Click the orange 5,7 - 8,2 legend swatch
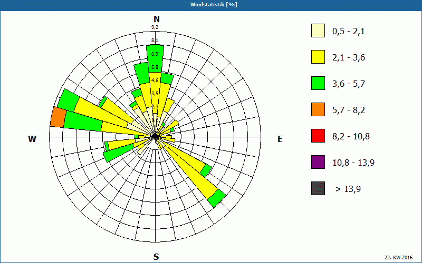Screen dimensions: 422x263 (x=318, y=109)
